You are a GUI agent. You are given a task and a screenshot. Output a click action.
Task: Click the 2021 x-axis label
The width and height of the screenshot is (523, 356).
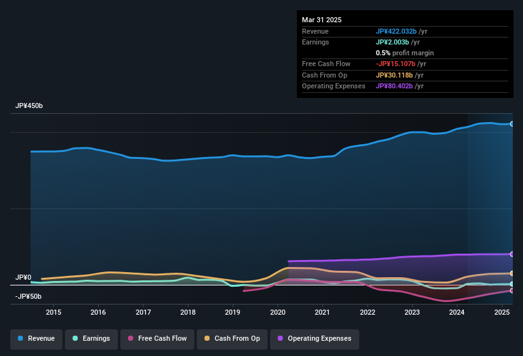(322, 312)
